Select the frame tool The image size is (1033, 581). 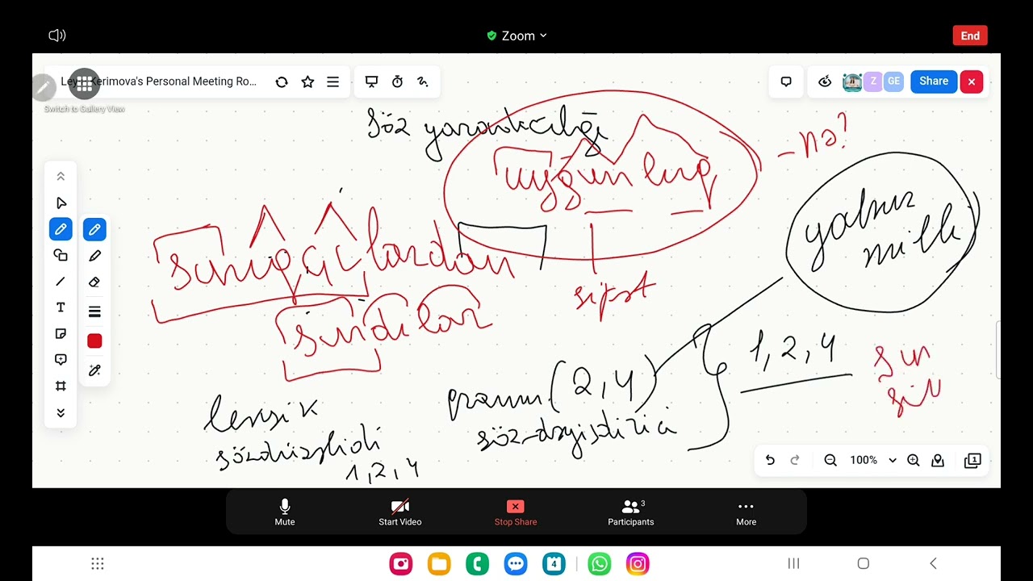61,387
